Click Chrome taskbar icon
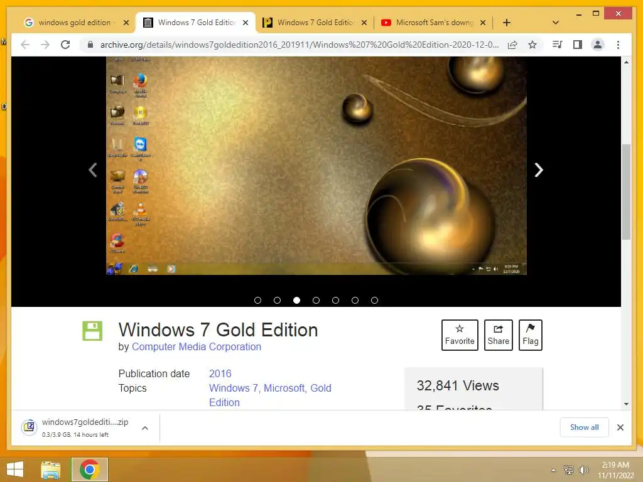The height and width of the screenshot is (482, 643). (x=89, y=469)
